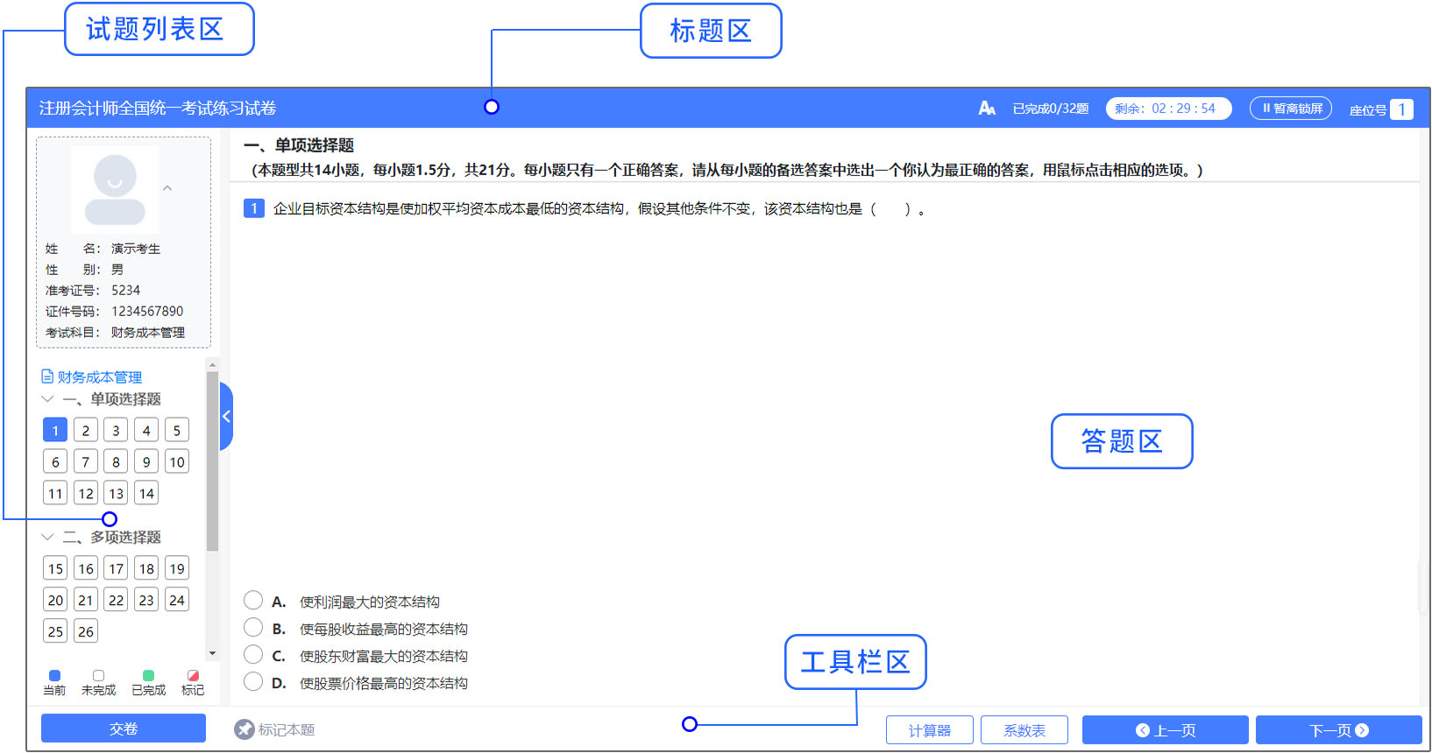Collapse the candidate info panel arrow
Screen dimensions: 1432x753
tap(167, 188)
